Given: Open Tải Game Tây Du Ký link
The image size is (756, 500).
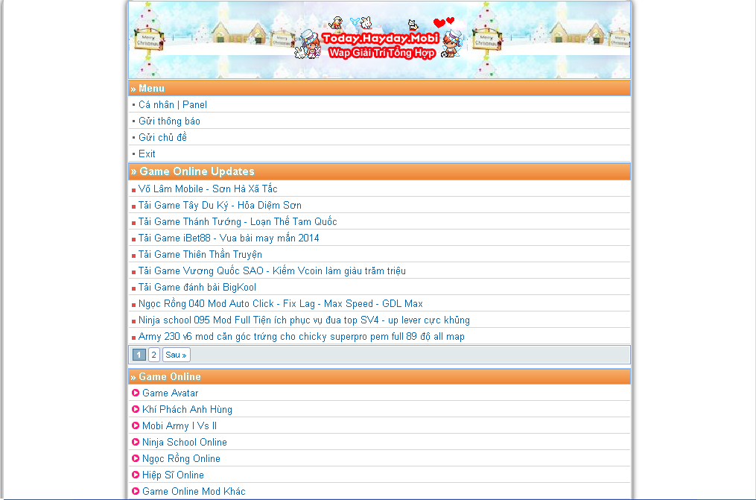Looking at the screenshot, I should pyautogui.click(x=220, y=206).
